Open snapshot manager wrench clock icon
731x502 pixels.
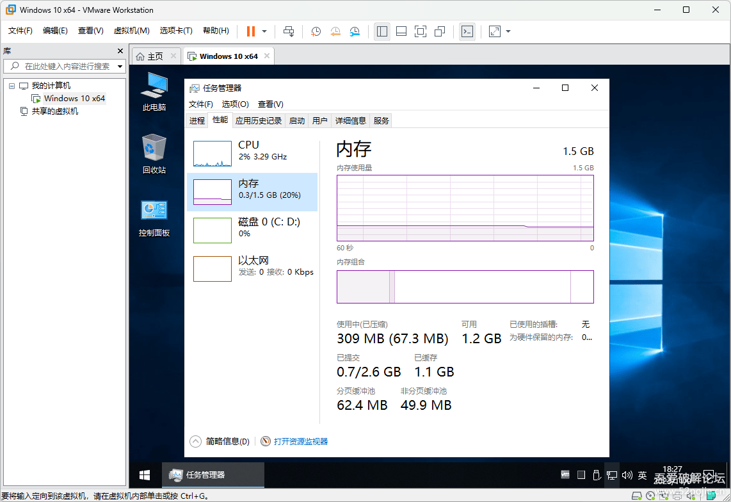point(355,31)
